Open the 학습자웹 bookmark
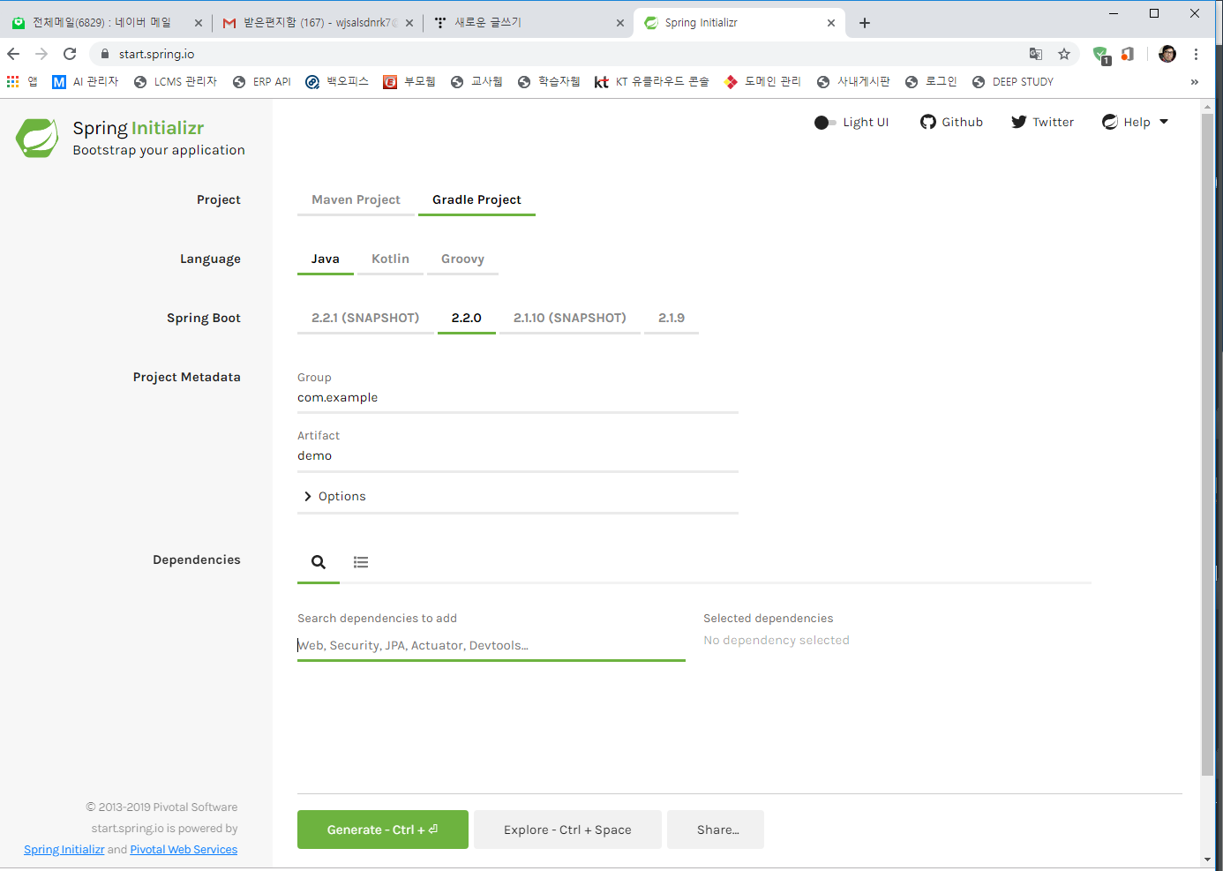1223x871 pixels. (549, 82)
